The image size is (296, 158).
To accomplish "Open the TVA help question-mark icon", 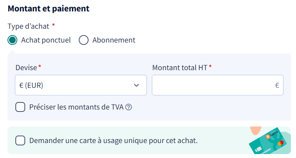I will (129, 107).
